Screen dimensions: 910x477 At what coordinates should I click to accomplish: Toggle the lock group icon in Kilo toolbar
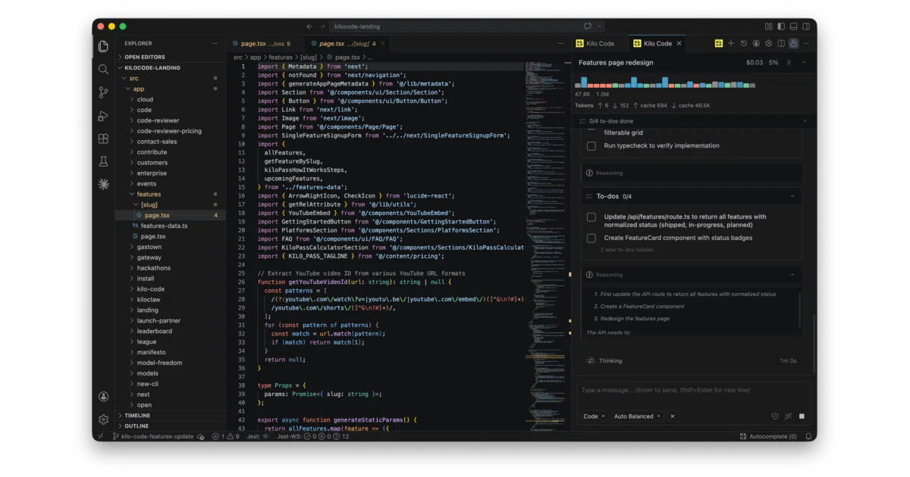coord(793,43)
